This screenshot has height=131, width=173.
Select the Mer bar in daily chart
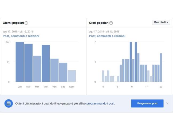[37, 69]
